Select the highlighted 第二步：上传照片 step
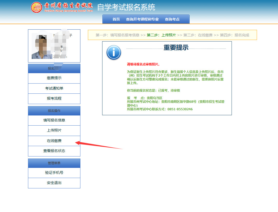The image size is (278, 212). coord(161,35)
